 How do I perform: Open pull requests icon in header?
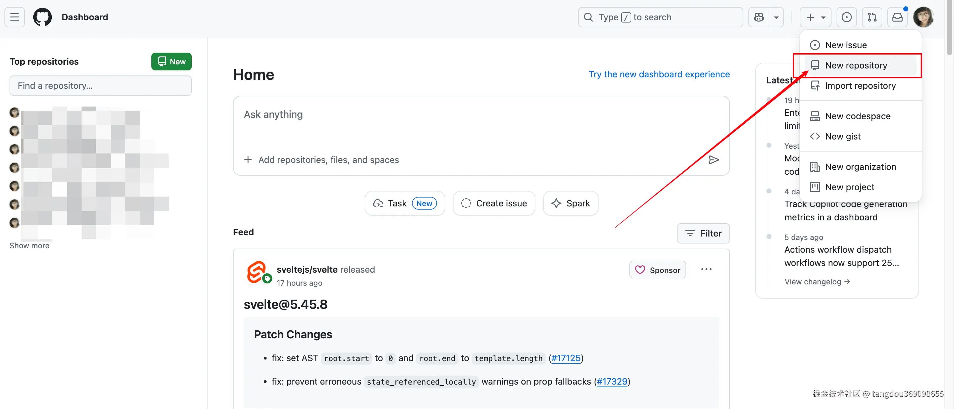[872, 17]
